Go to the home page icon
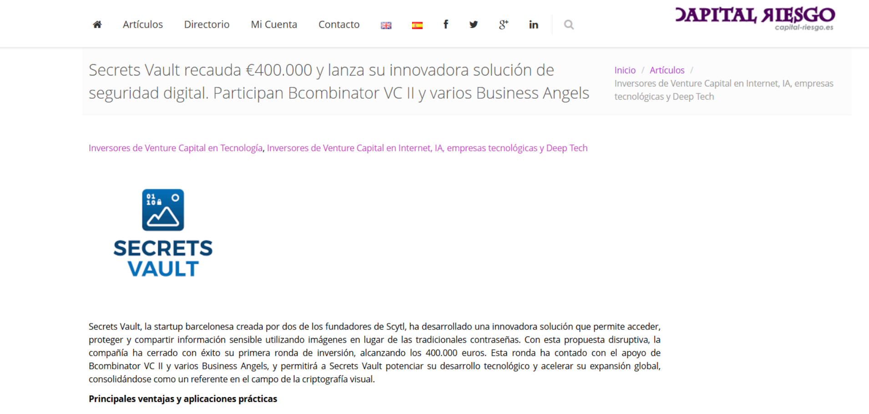Screen dimensions: 869x414 coord(97,25)
